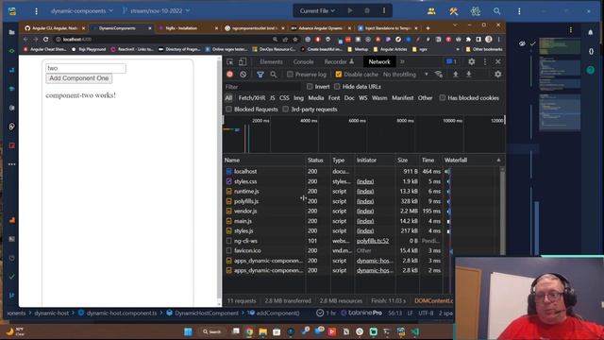This screenshot has height=340, width=604.
Task: Click the network overview timeline
Action: (x=363, y=135)
